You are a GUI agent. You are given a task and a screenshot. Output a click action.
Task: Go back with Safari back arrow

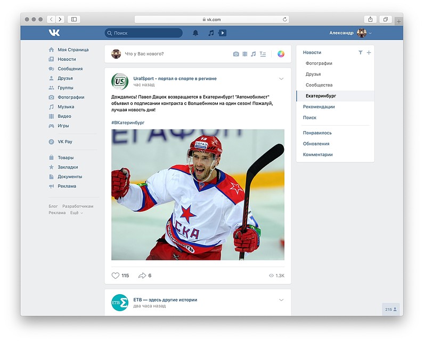(51, 19)
